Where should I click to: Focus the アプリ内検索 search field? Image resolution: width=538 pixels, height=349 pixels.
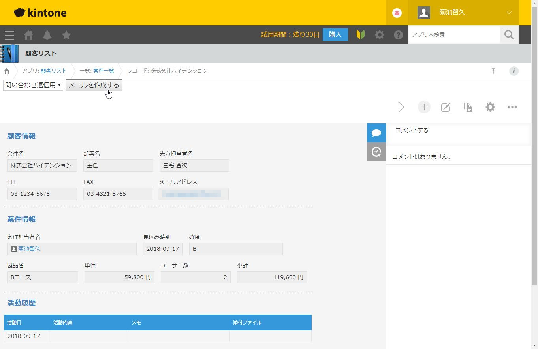tap(453, 35)
